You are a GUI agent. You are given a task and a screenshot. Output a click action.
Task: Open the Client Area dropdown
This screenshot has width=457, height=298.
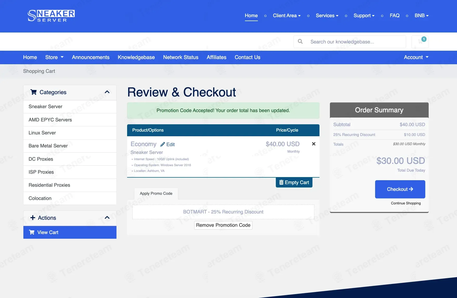point(287,16)
